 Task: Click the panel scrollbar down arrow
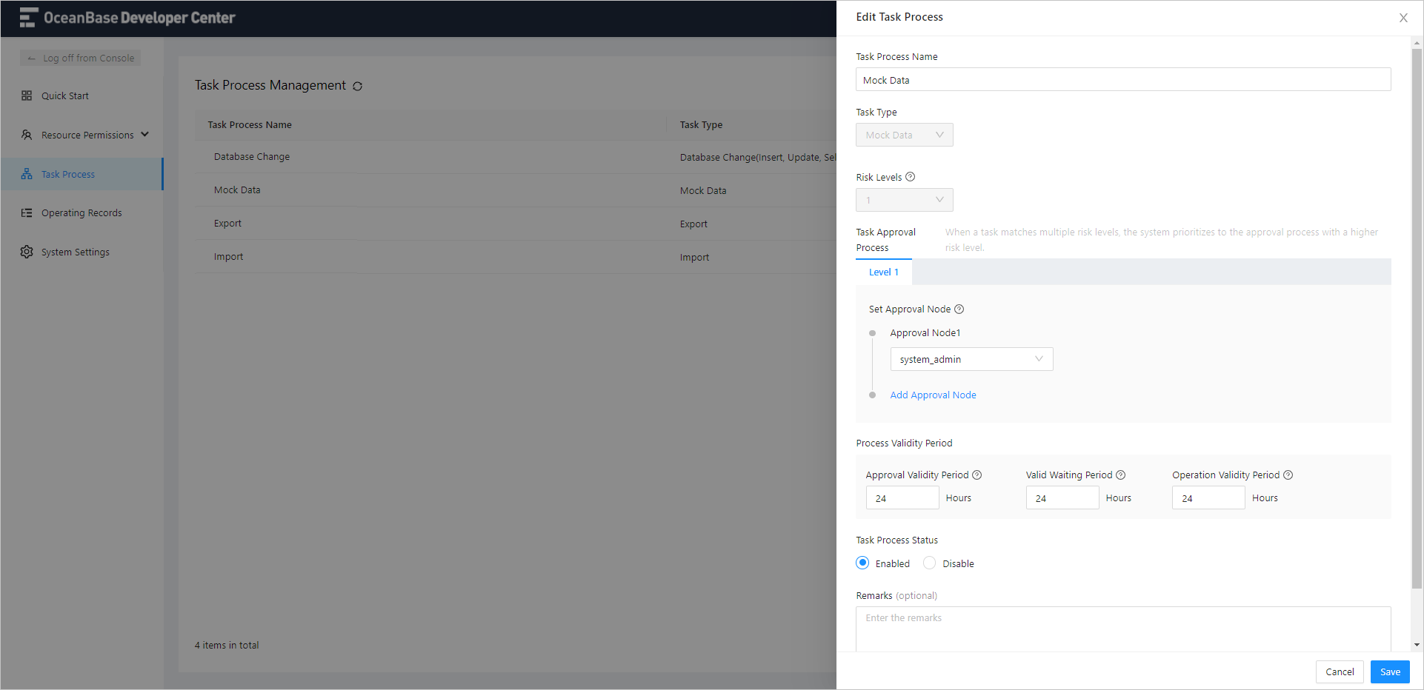click(x=1417, y=645)
